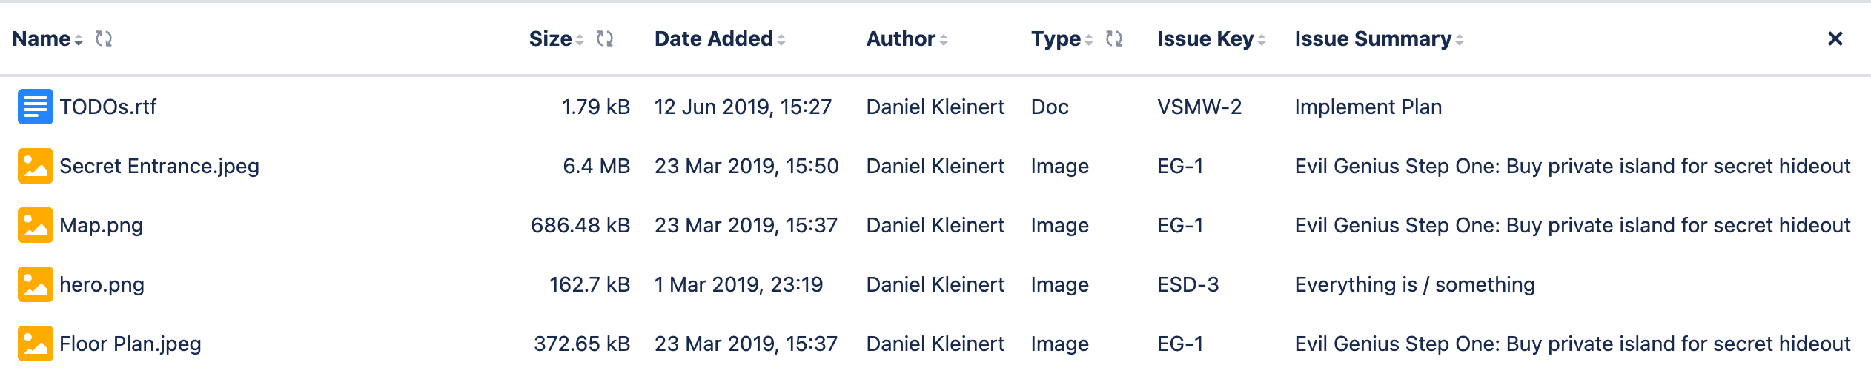Click the refresh icon beside Name column
The height and width of the screenshot is (382, 1871).
104,38
